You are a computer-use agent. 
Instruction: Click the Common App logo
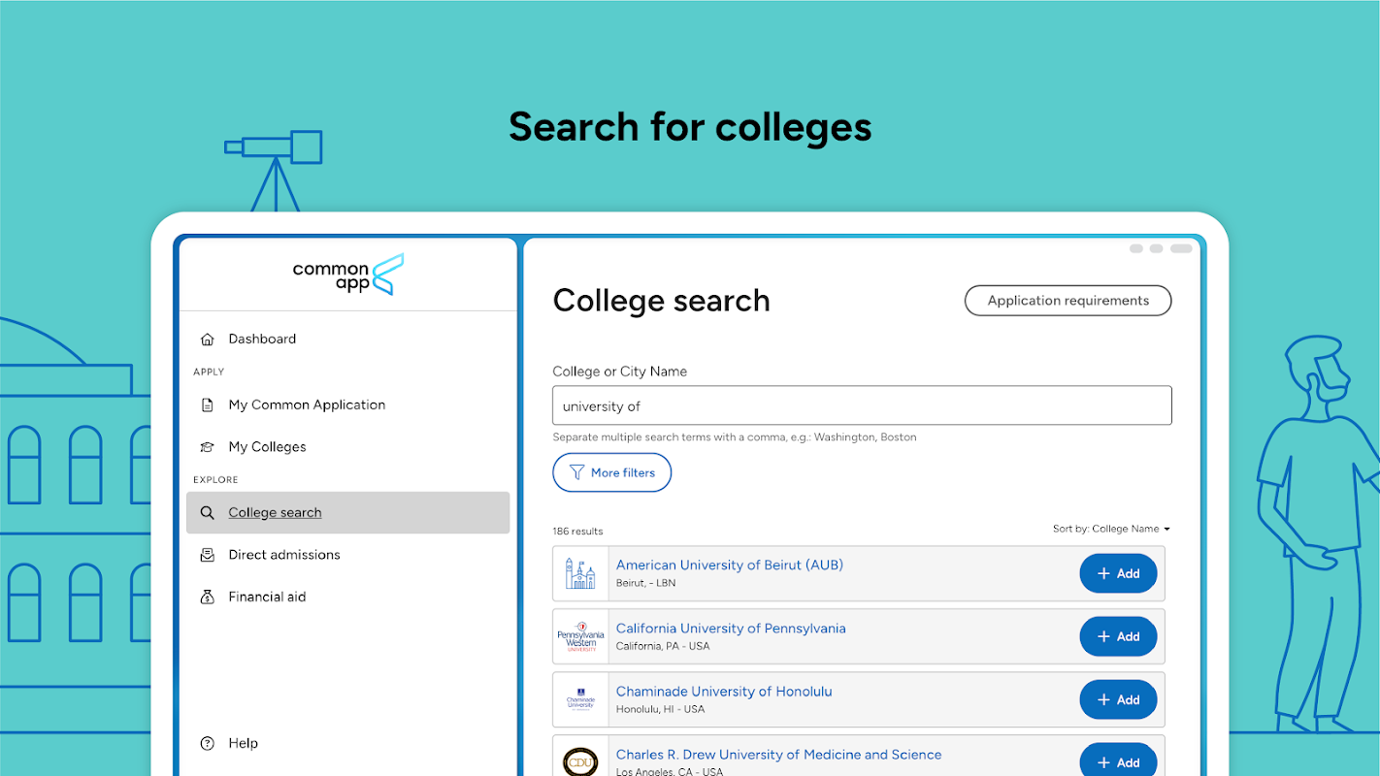coord(347,275)
